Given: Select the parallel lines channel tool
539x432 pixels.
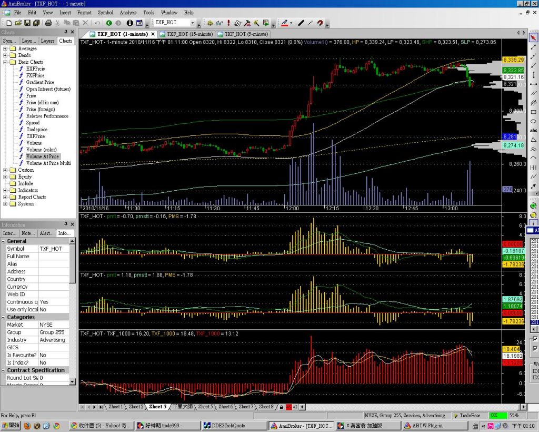Looking at the screenshot, I should coord(533,93).
